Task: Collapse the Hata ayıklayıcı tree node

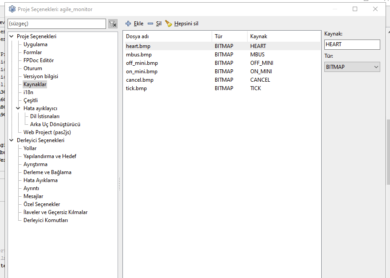Action: point(18,108)
